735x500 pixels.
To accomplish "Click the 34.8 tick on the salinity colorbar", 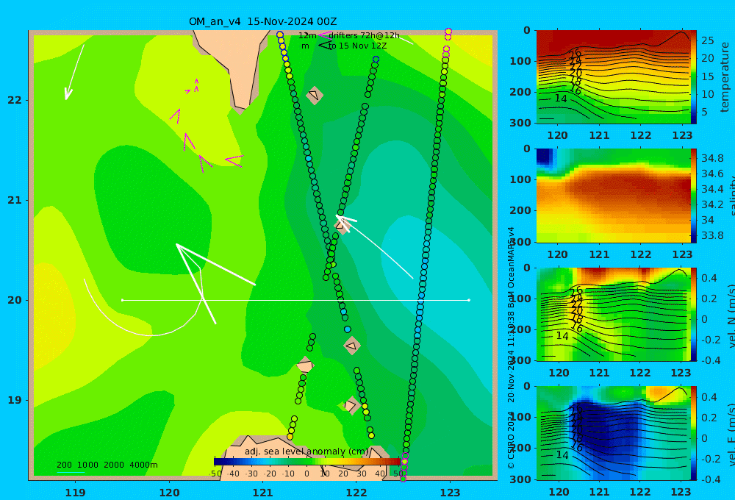I will coord(712,158).
